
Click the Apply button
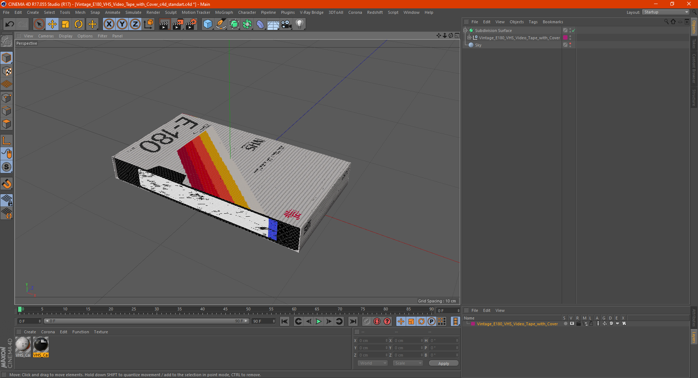444,363
